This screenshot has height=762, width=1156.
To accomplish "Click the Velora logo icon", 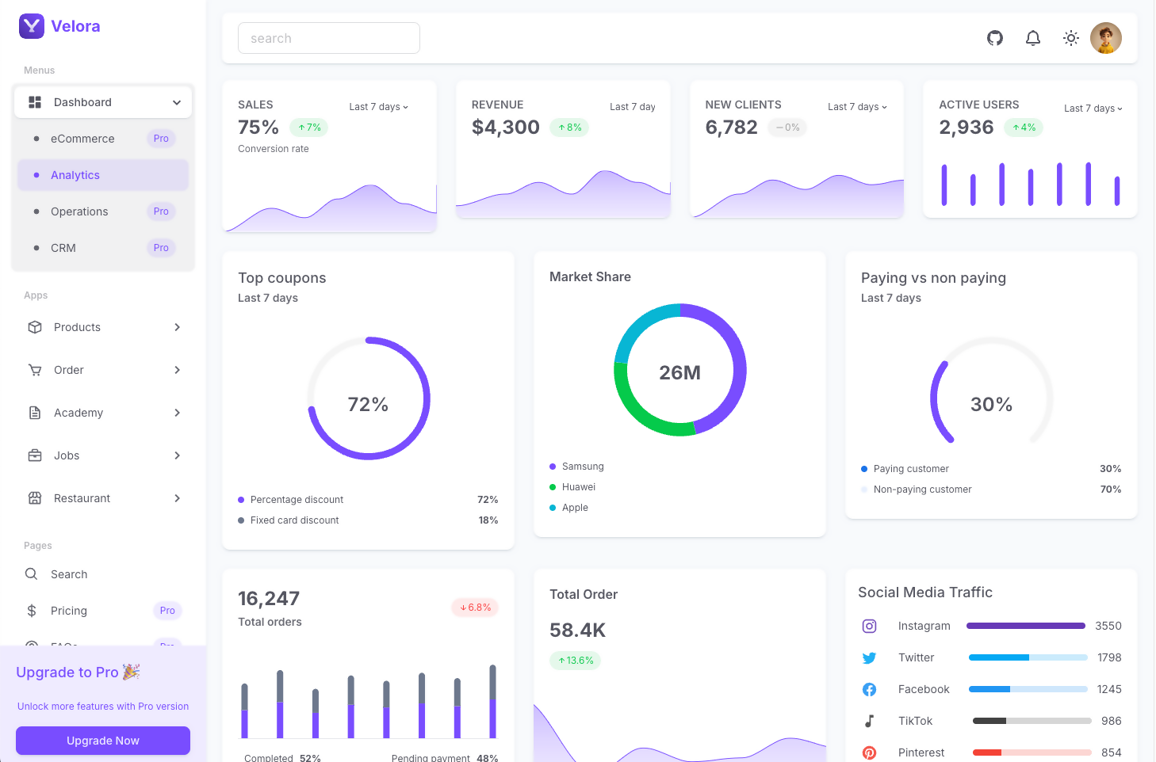I will [x=32, y=26].
